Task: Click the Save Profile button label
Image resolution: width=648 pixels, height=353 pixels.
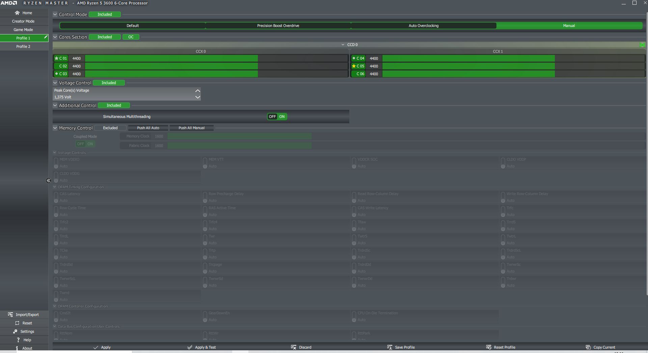Action: tap(405, 347)
